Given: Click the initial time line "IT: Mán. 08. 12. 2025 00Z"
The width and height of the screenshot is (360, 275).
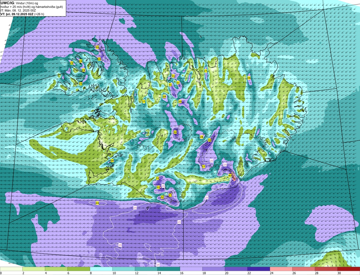Looking at the screenshot, I should click(x=18, y=10).
